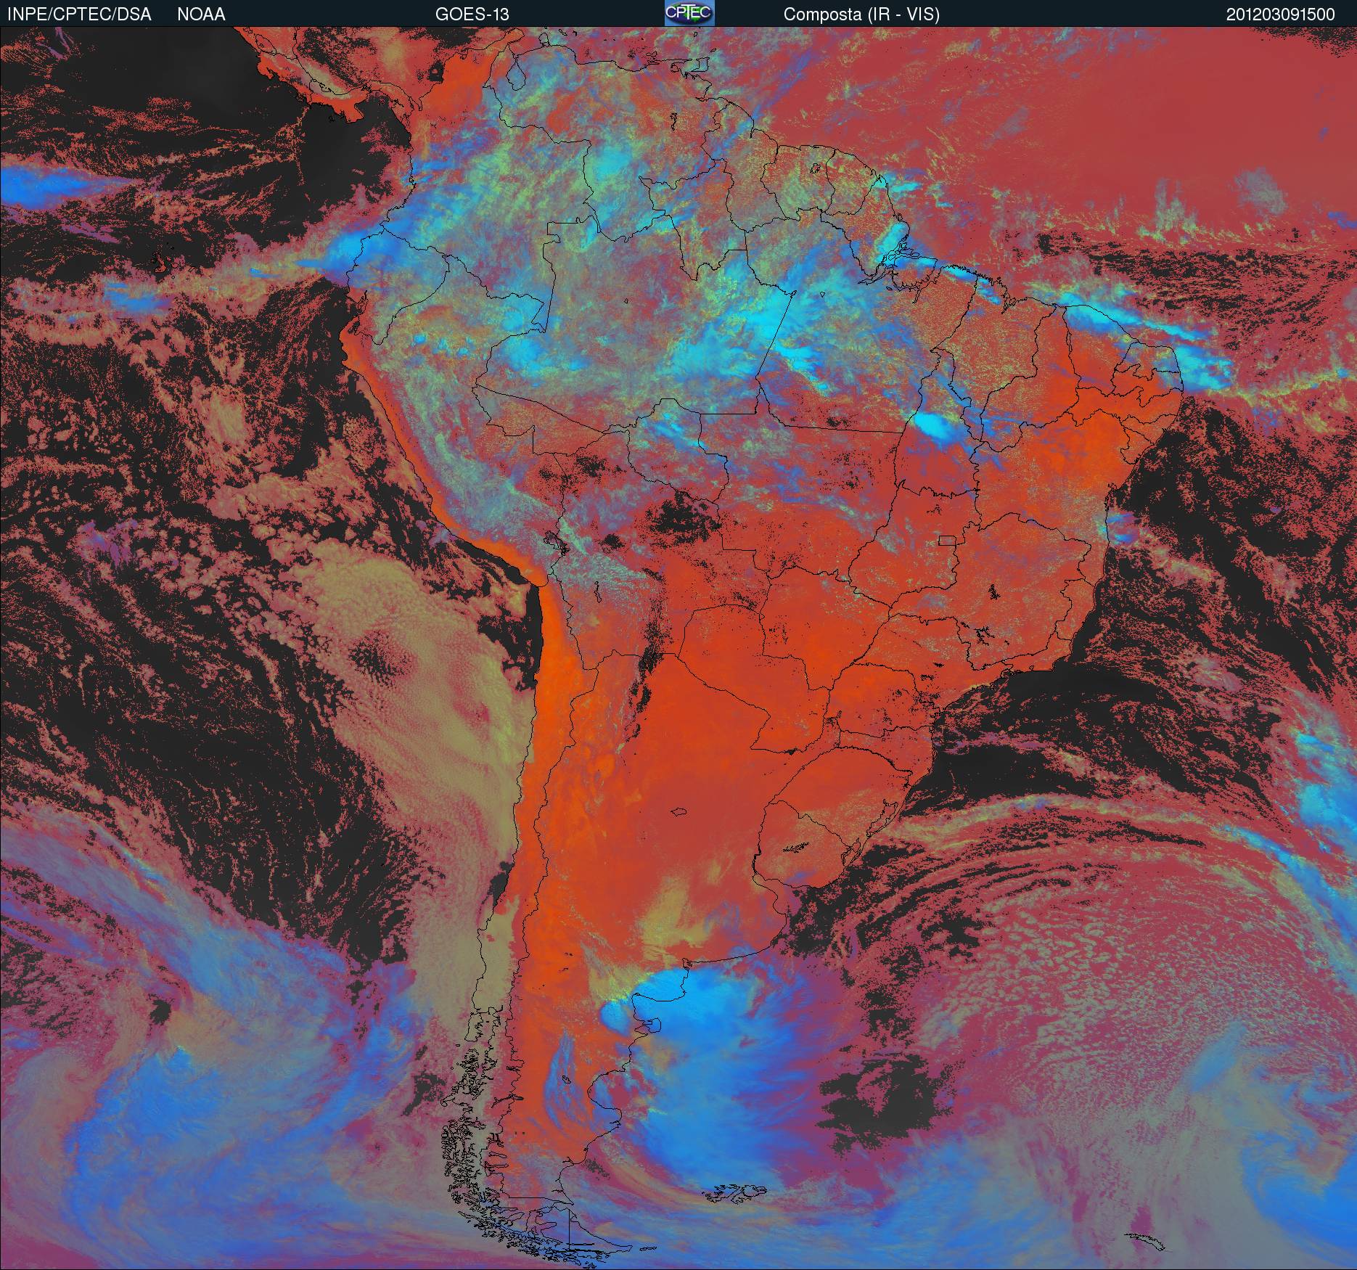Click the GOES-13 satellite label
This screenshot has height=1270, width=1357.
[472, 15]
